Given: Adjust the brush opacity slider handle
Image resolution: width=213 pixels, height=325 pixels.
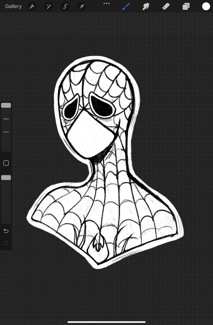Looking at the screenshot, I should click(x=6, y=177).
